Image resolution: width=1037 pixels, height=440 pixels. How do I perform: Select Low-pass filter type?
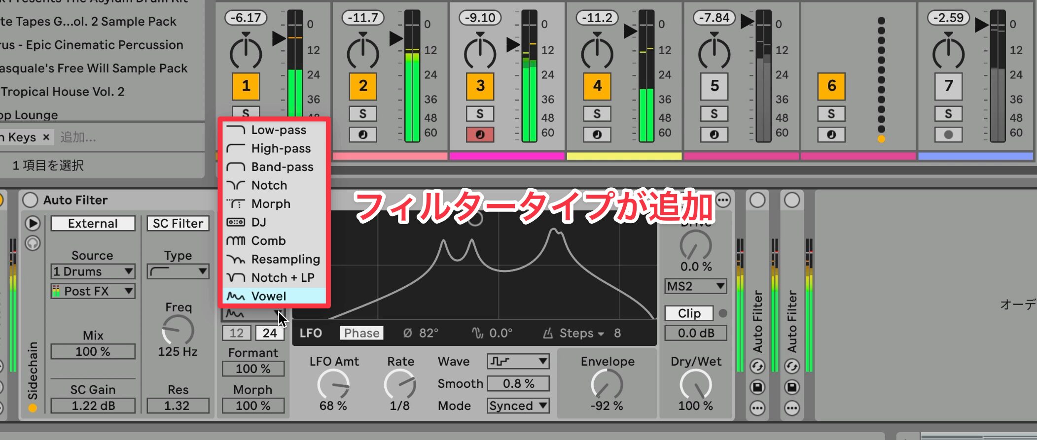pyautogui.click(x=274, y=130)
